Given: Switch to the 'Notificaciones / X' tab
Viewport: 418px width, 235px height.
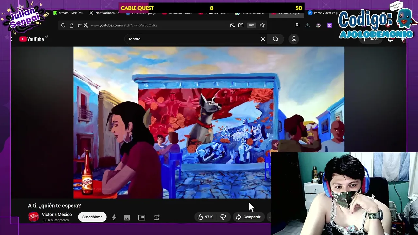Looking at the screenshot, I should point(104,13).
